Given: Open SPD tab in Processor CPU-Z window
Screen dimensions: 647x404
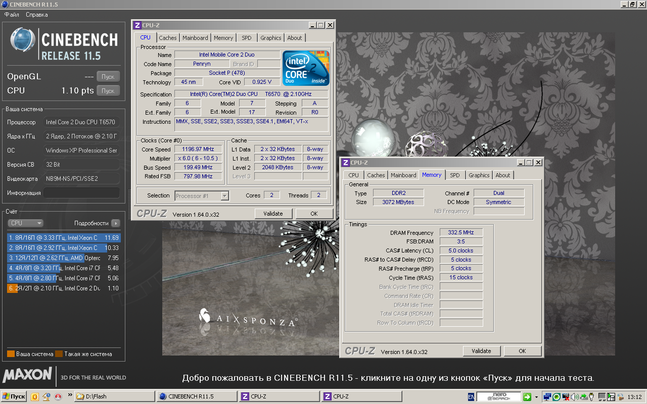Looking at the screenshot, I should pyautogui.click(x=246, y=38).
